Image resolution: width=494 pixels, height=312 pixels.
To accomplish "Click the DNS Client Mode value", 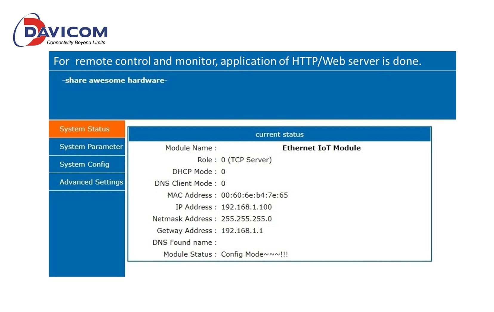I will 223,183.
